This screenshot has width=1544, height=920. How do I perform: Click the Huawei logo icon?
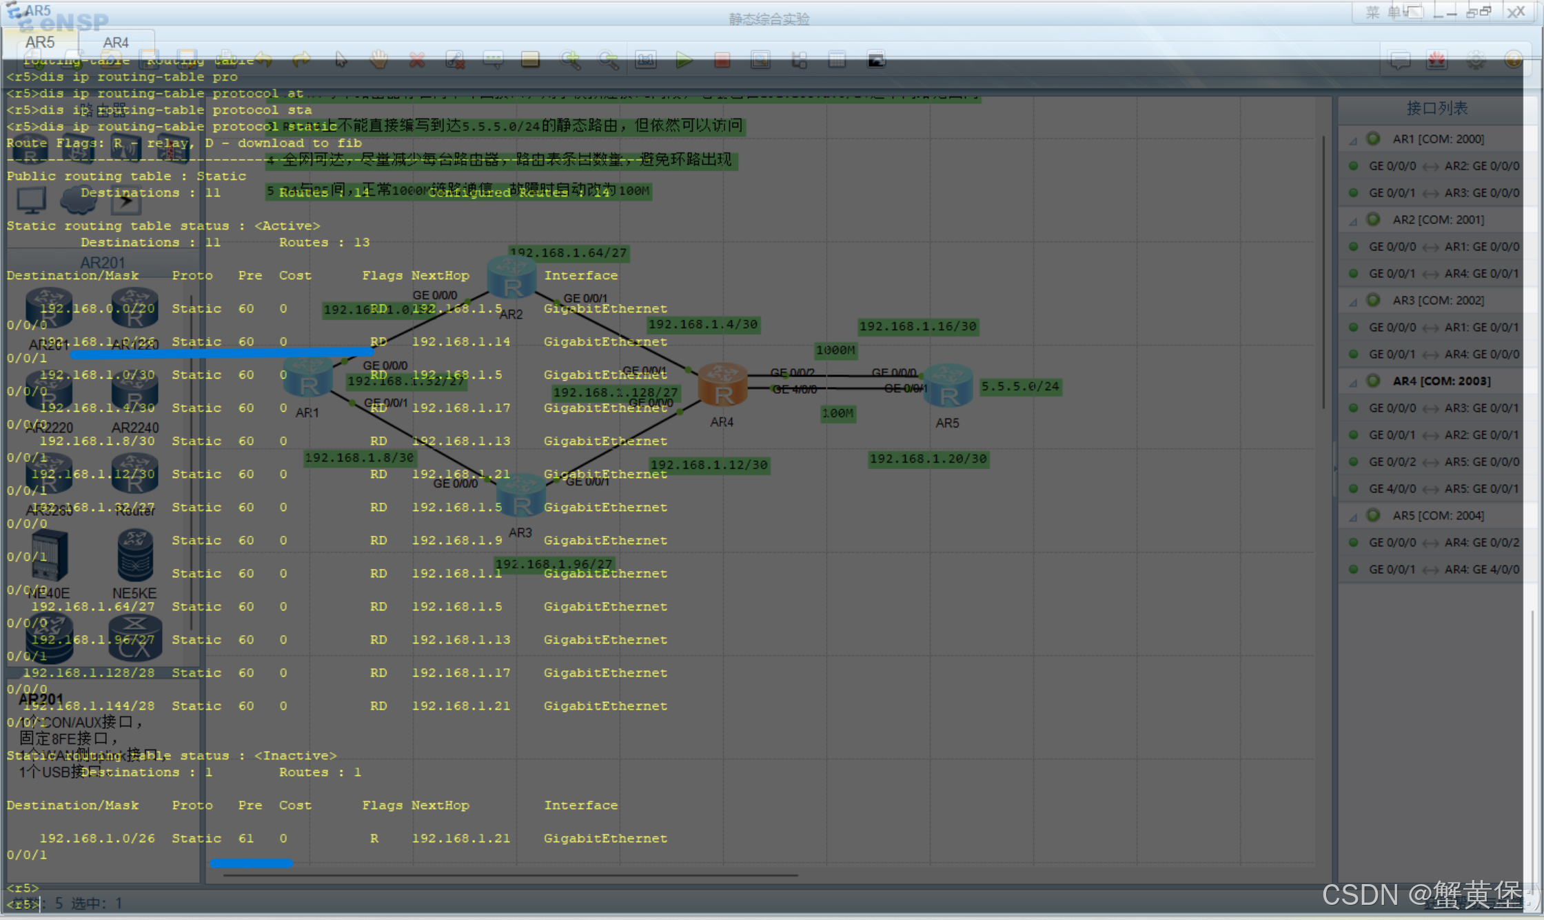point(1437,60)
